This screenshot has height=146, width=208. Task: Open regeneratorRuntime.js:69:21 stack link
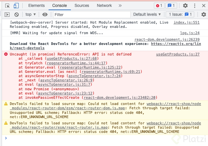(111, 72)
